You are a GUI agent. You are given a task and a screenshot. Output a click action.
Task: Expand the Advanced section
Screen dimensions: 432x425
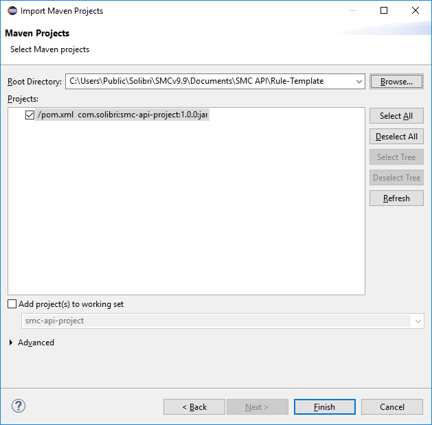(11, 343)
